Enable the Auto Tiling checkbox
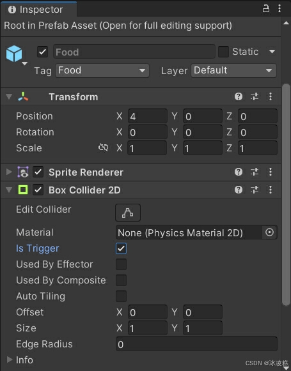Viewport: 291px width, 371px height. click(x=121, y=296)
